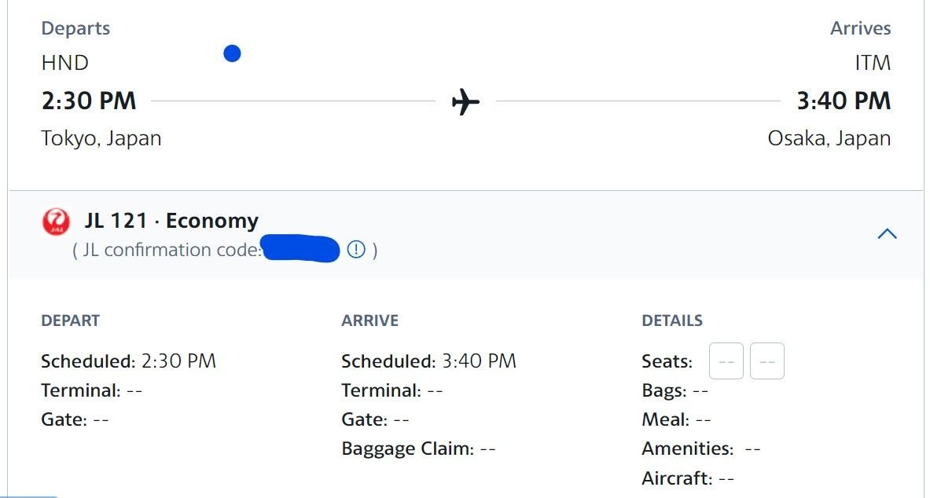Click the HND departure airport code

point(64,63)
